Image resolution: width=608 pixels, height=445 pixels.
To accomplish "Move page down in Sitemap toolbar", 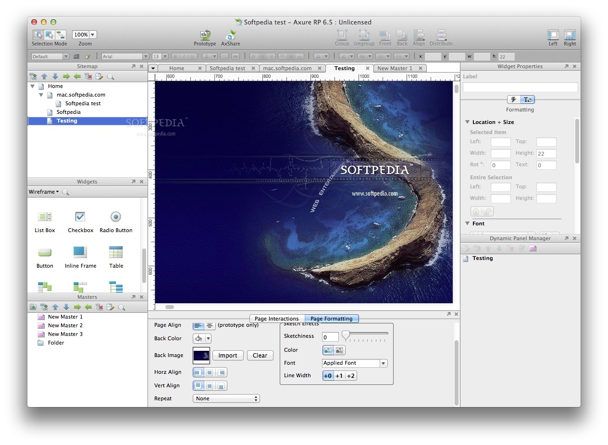I will point(55,76).
